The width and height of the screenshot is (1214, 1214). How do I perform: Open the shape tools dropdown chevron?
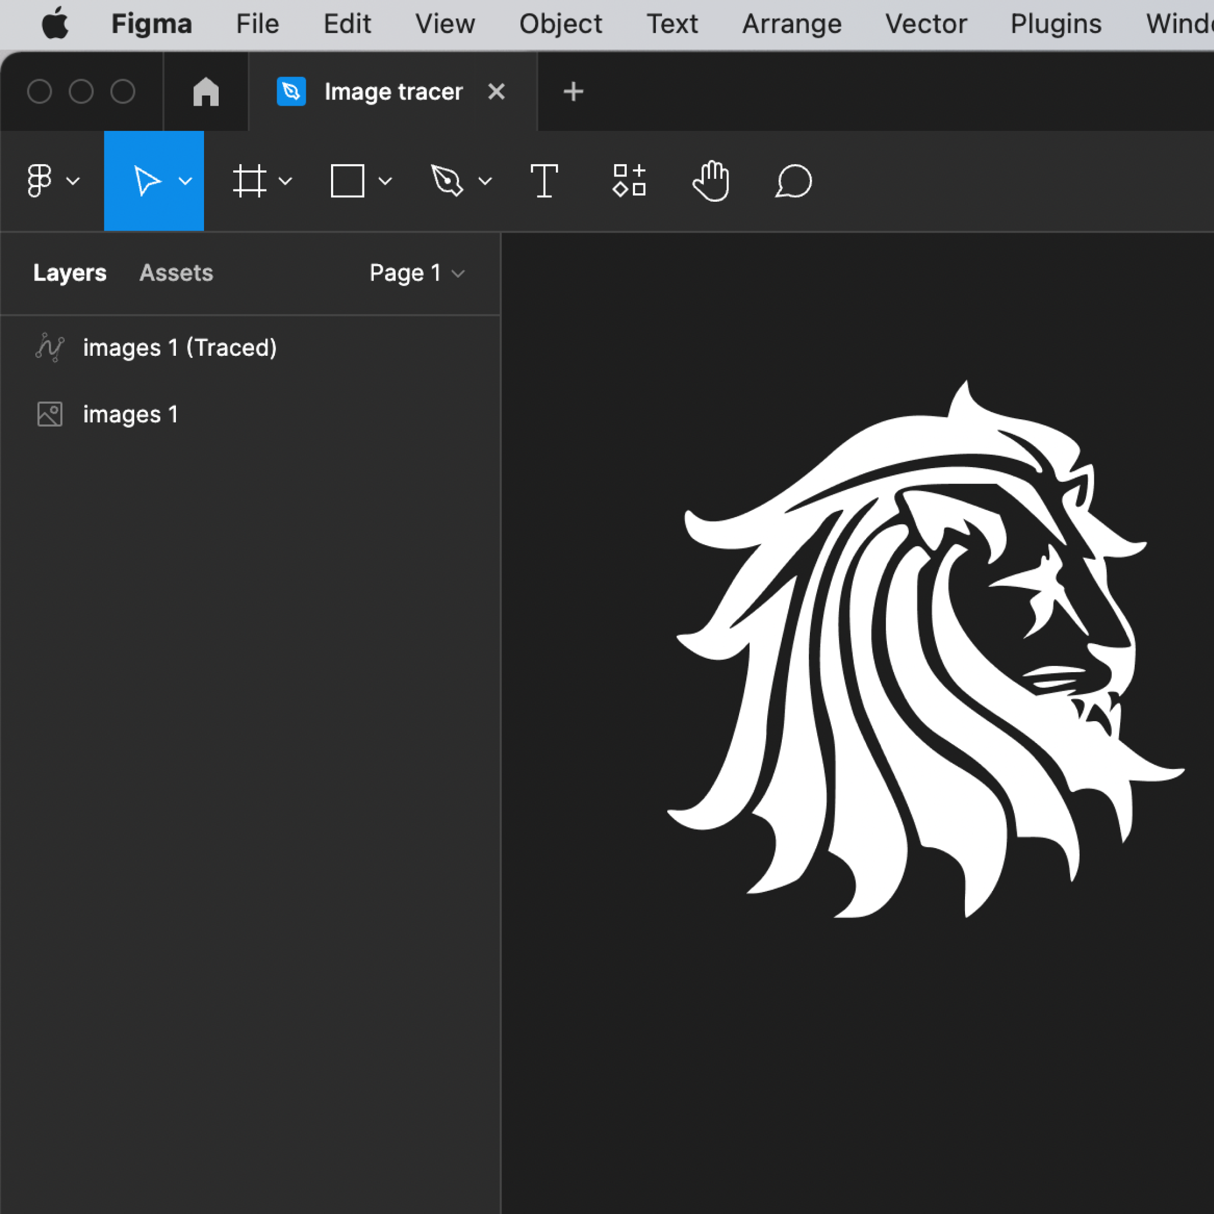(385, 182)
